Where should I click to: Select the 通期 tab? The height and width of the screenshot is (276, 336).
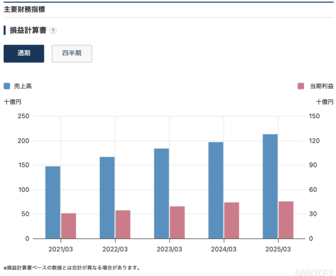click(x=24, y=54)
